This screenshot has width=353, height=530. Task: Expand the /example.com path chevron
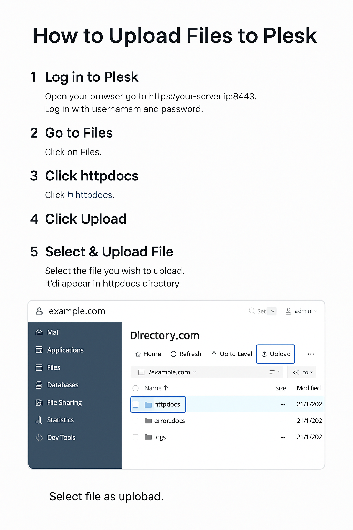(x=194, y=372)
